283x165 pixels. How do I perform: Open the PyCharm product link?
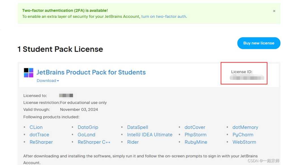click(x=243, y=135)
